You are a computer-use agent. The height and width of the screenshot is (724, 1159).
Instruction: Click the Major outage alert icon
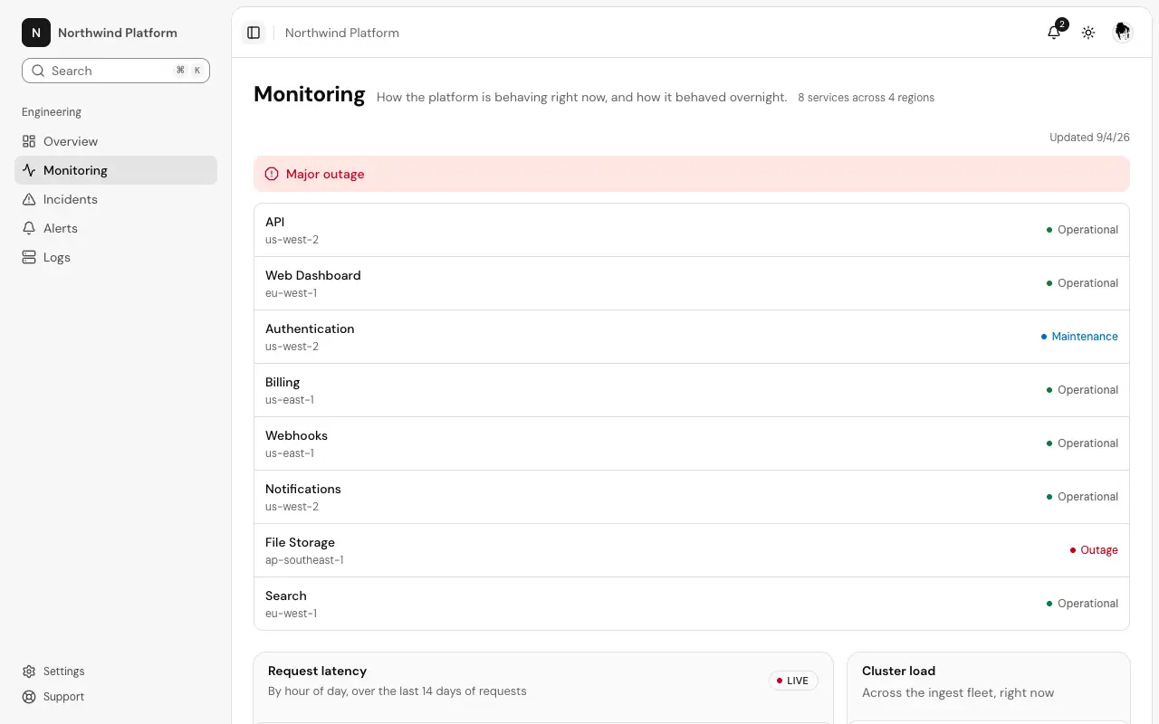click(272, 174)
